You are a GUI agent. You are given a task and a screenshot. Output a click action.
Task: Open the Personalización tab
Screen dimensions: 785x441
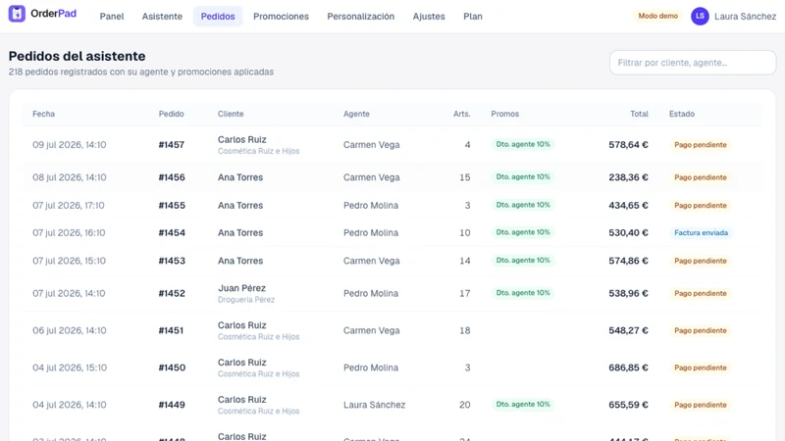(361, 17)
